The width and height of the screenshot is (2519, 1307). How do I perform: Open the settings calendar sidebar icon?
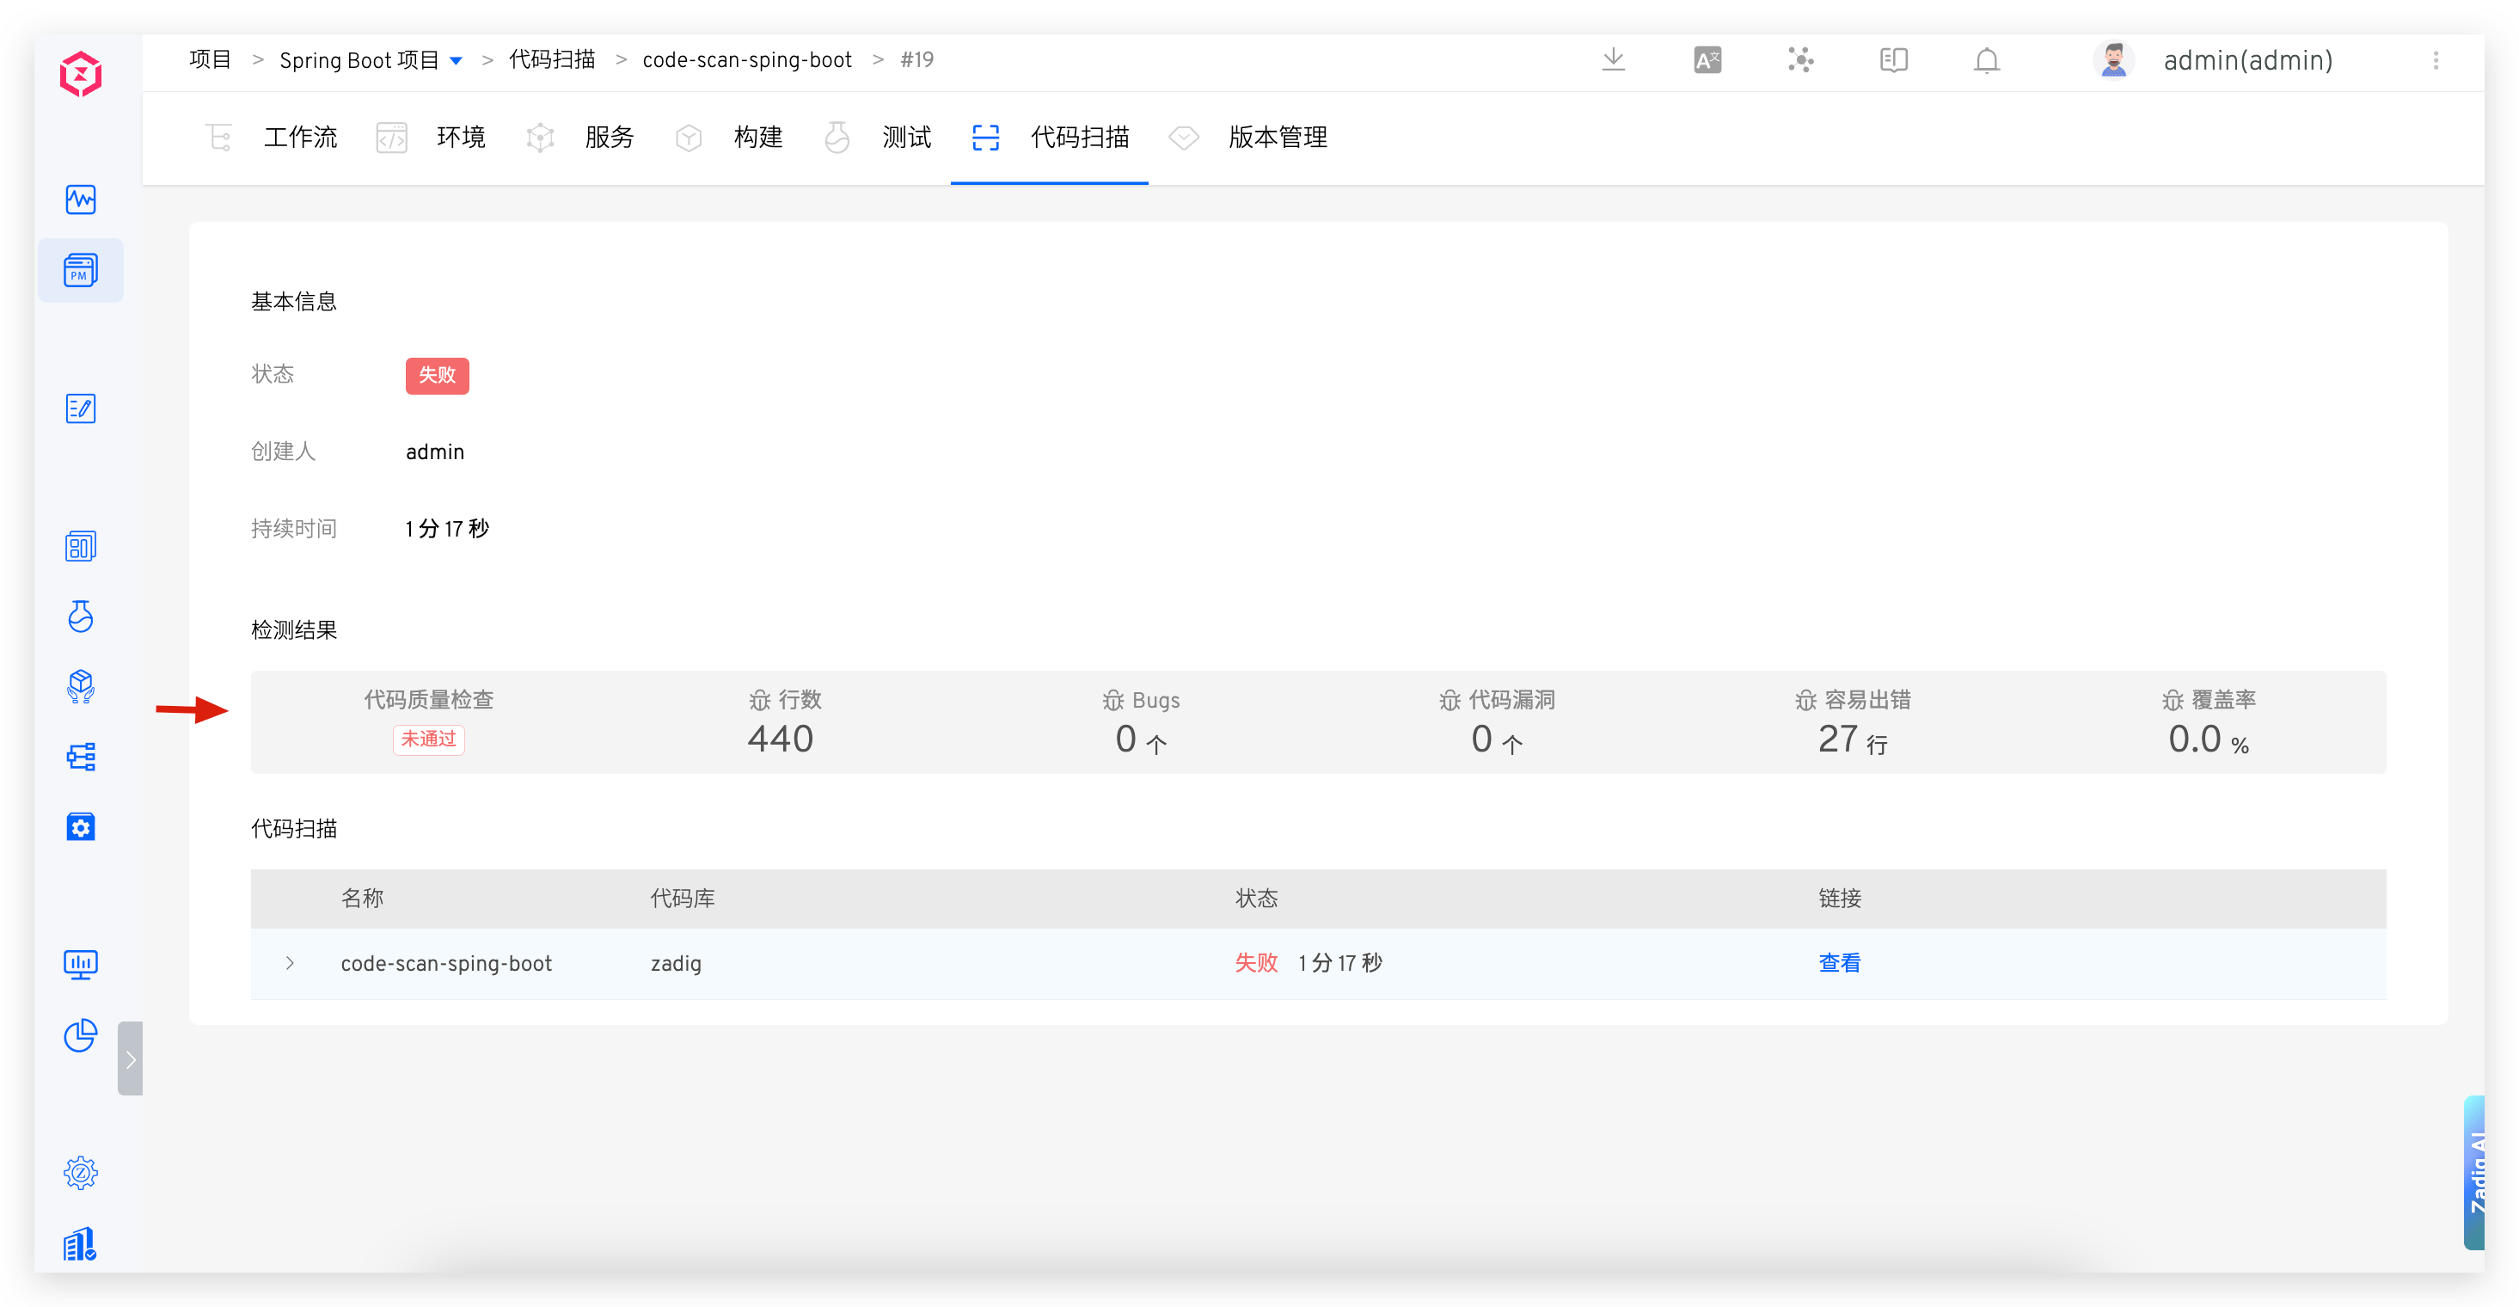click(x=80, y=826)
